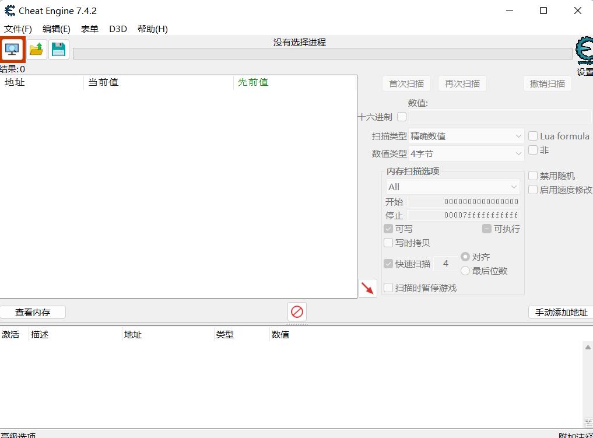Click the 结果:0 results count text
The width and height of the screenshot is (593, 438).
click(x=12, y=69)
